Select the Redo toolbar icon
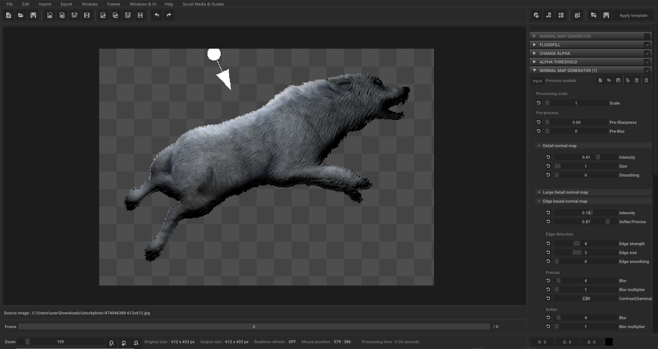 click(168, 15)
